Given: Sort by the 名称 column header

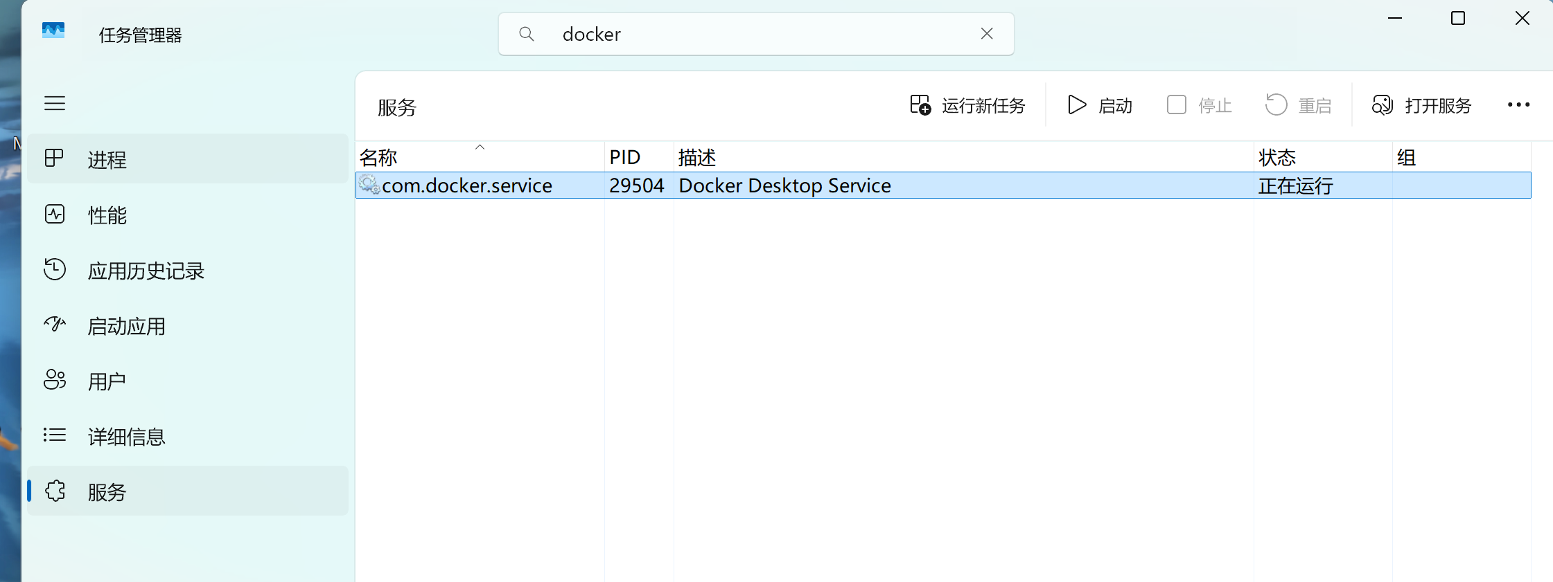Looking at the screenshot, I should 480,157.
